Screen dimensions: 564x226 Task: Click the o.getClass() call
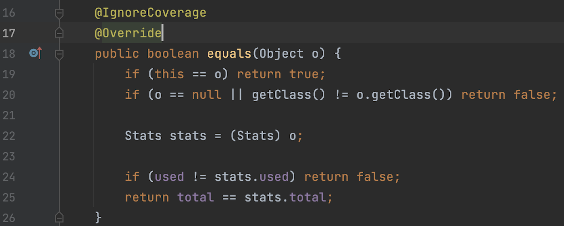point(400,95)
